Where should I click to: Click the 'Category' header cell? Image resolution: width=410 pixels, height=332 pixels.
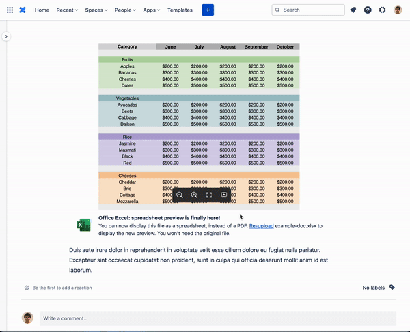pos(127,46)
